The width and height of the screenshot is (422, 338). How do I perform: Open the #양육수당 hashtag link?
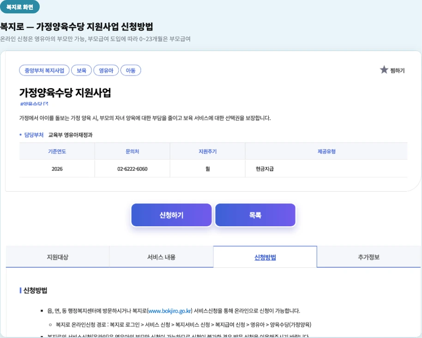click(34, 103)
